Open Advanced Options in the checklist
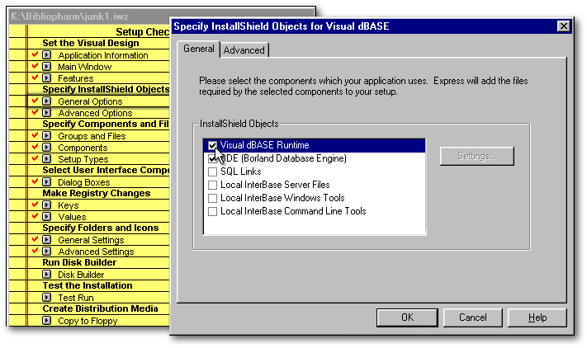Image resolution: width=587 pixels, height=348 pixels. (x=94, y=113)
